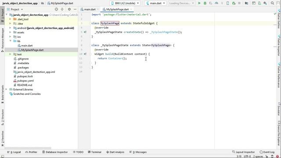Open the Flutter Inspector right sidebar tab
Viewport: 281px width, 158px height.
point(279,45)
